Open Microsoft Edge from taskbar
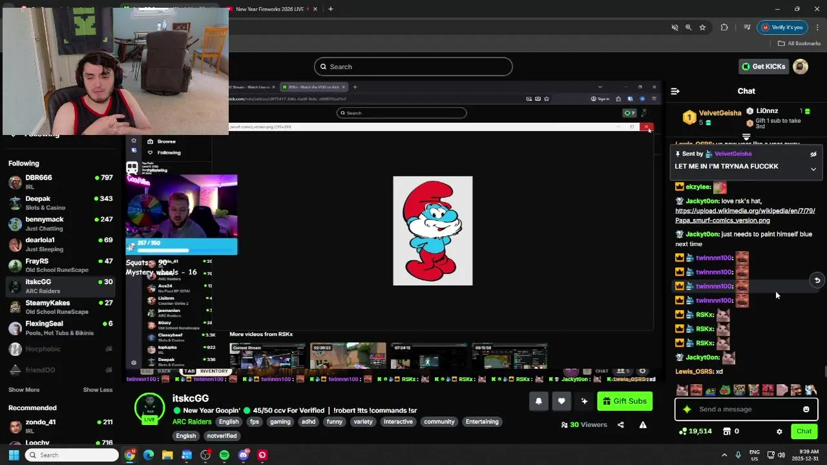This screenshot has width=827, height=465. (149, 455)
